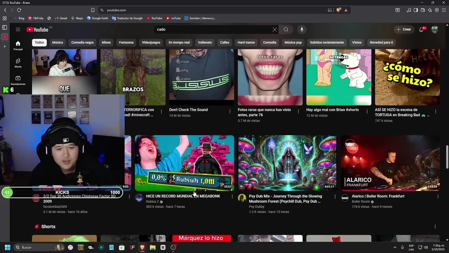Go back to previous page

pos(5,10)
